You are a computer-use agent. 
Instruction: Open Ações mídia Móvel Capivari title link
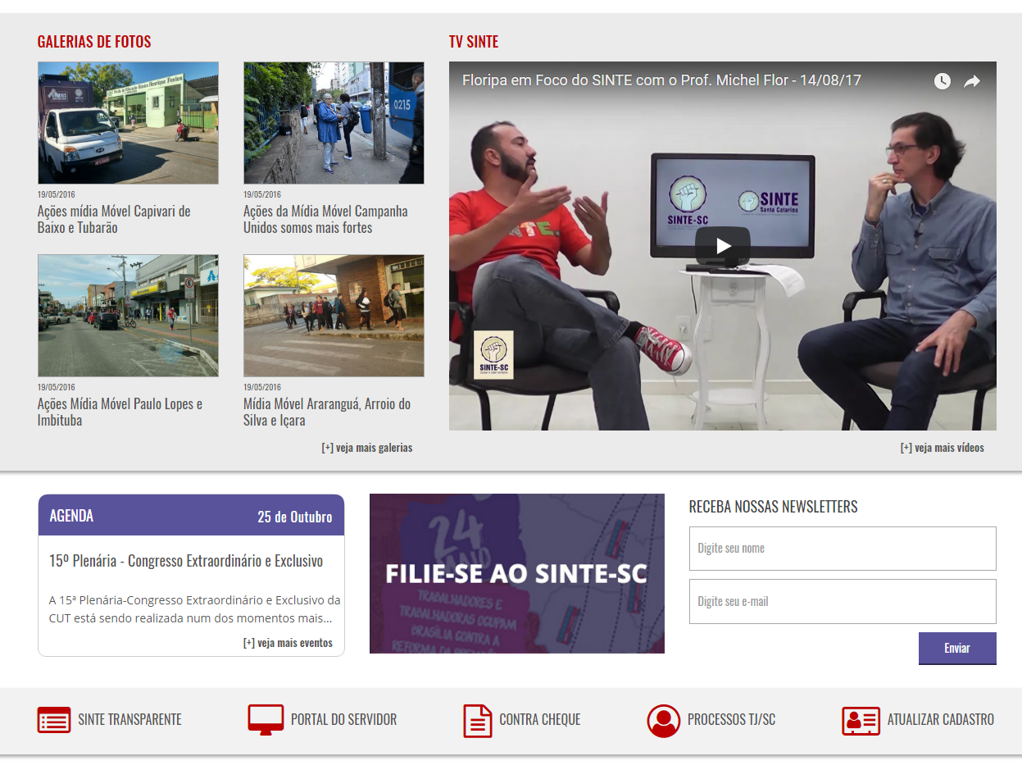pos(114,220)
